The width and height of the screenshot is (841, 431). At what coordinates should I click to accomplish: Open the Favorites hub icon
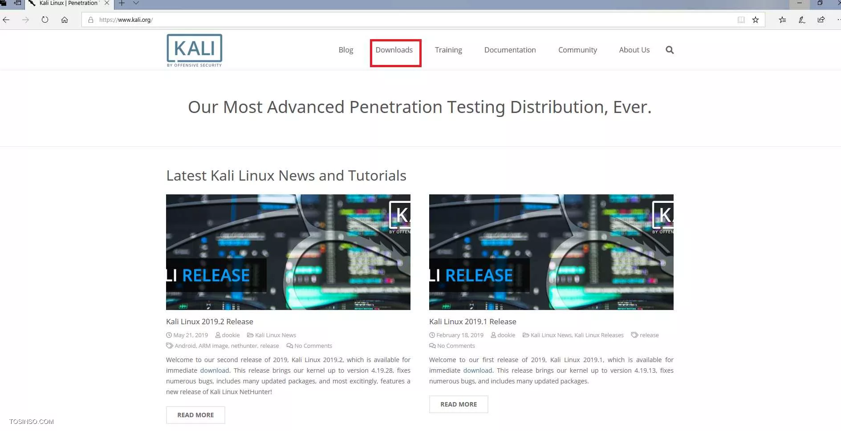click(782, 20)
